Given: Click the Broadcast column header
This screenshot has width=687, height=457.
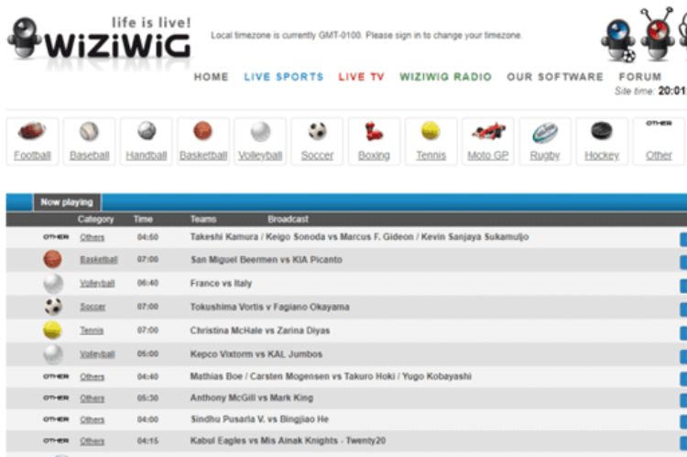Looking at the screenshot, I should point(288,219).
